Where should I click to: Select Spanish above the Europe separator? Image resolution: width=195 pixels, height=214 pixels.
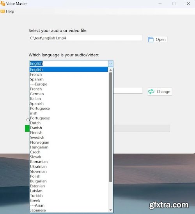[x=69, y=79]
